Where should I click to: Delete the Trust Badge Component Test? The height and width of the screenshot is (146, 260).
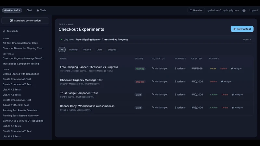click(225, 95)
